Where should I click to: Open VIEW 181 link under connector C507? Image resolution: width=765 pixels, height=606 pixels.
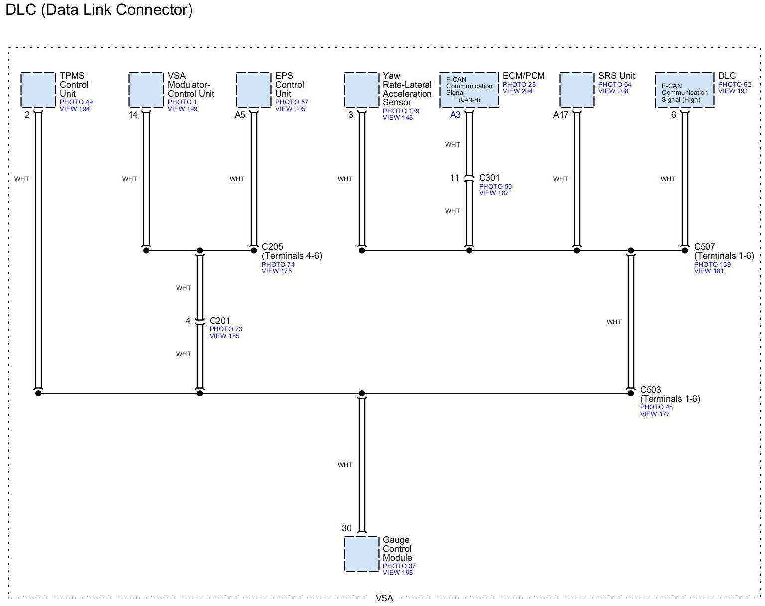click(x=709, y=271)
